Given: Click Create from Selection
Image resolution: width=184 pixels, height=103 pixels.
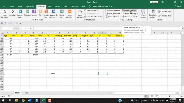Looking at the screenshot, I should tap(93, 17).
